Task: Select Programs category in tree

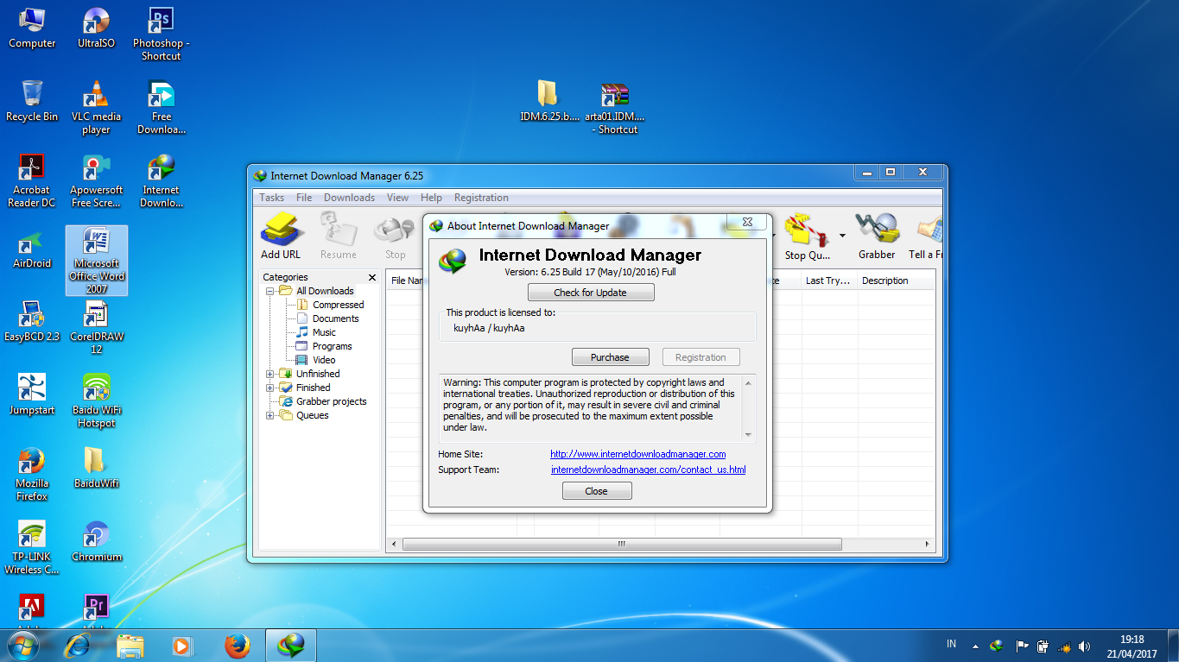Action: 332,346
